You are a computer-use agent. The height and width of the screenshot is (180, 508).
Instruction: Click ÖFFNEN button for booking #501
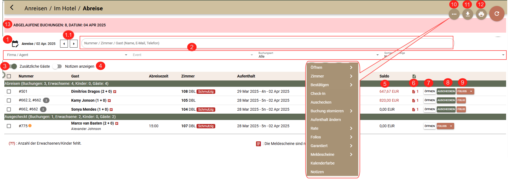[x=429, y=91]
